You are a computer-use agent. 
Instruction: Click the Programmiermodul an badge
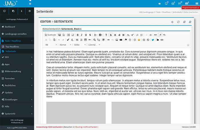pyautogui.click(x=191, y=8)
